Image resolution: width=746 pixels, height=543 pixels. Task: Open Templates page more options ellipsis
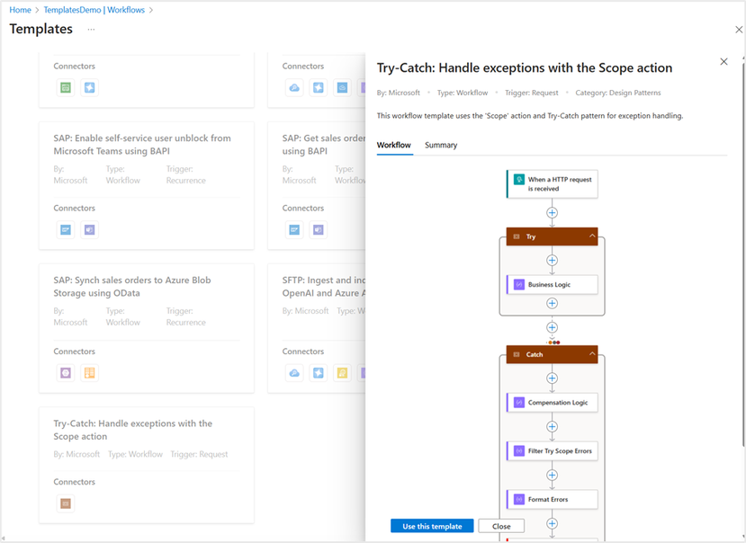tap(91, 30)
